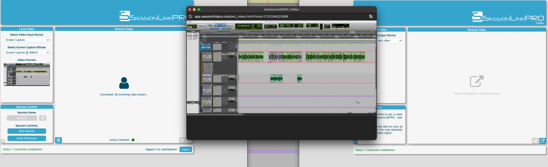
Task: Open the Screen Capture Bitrate dropdown
Action: point(27,53)
